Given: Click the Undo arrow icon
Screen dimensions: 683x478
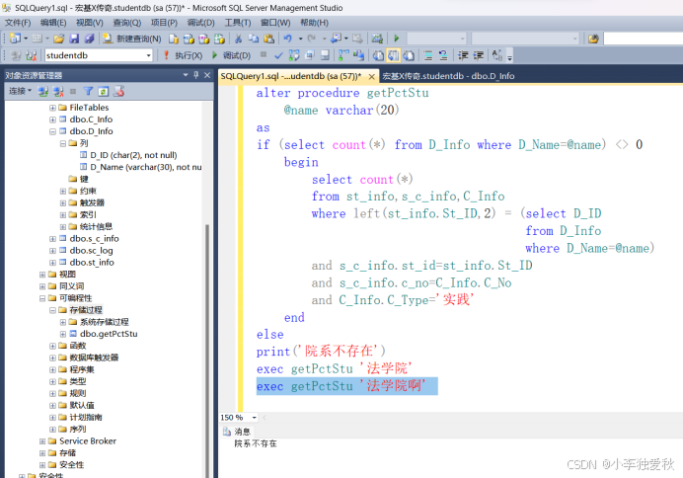Looking at the screenshot, I should (287, 39).
